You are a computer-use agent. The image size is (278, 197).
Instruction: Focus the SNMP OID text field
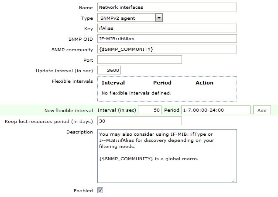click(x=167, y=39)
